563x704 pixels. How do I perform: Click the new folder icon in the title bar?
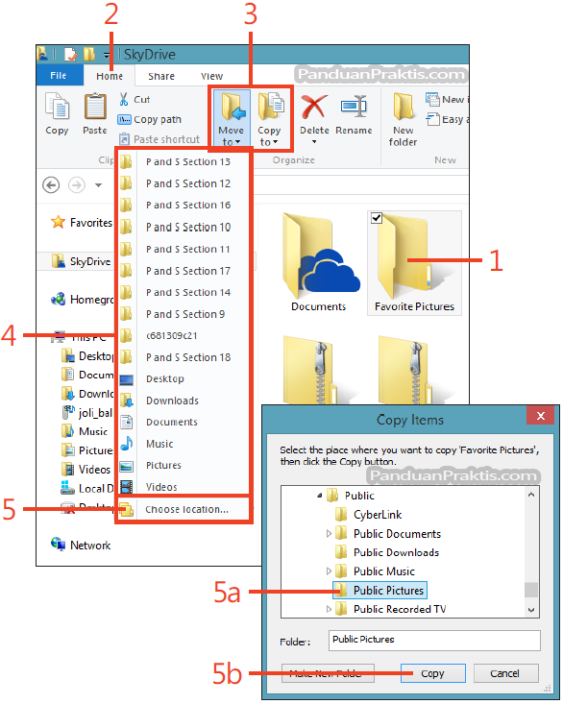[x=89, y=55]
